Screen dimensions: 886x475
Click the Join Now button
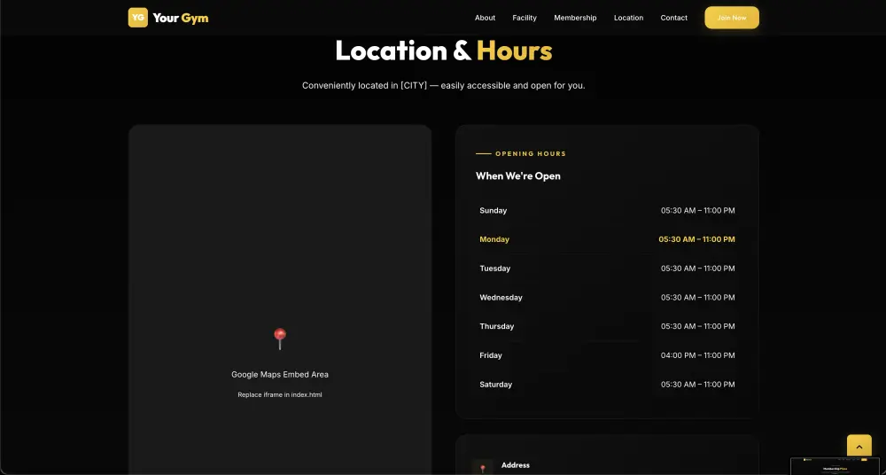coord(732,18)
